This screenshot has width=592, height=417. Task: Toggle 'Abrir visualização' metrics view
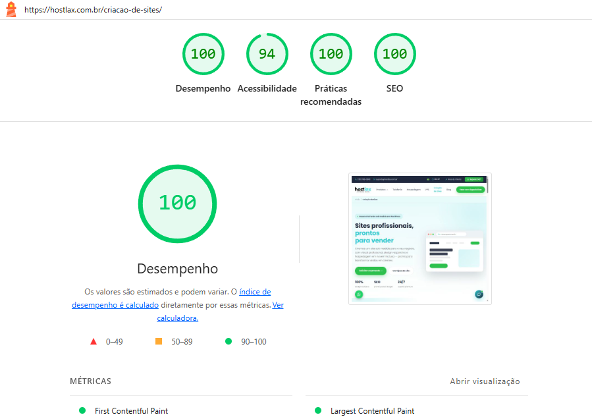(x=485, y=381)
